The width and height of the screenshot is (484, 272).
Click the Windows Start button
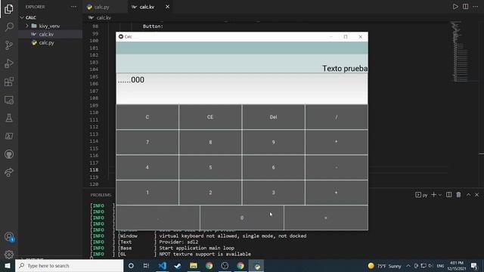point(8,265)
